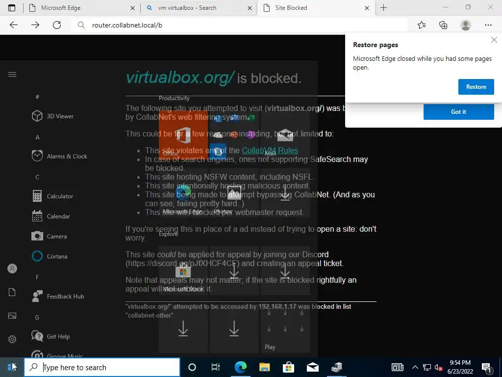This screenshot has width=502, height=377.
Task: Open File Explorer from the taskbar
Action: (264, 367)
